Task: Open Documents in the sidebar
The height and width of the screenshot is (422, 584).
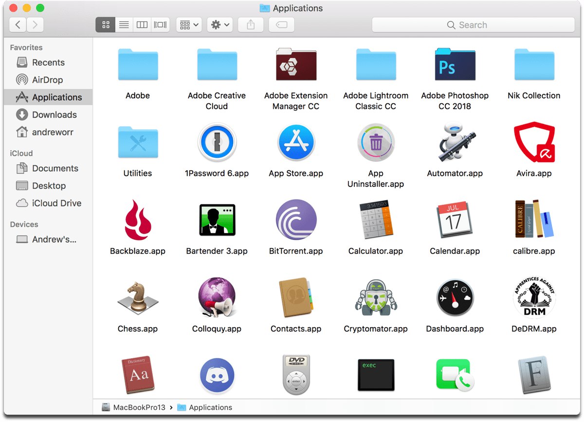Action: click(48, 168)
